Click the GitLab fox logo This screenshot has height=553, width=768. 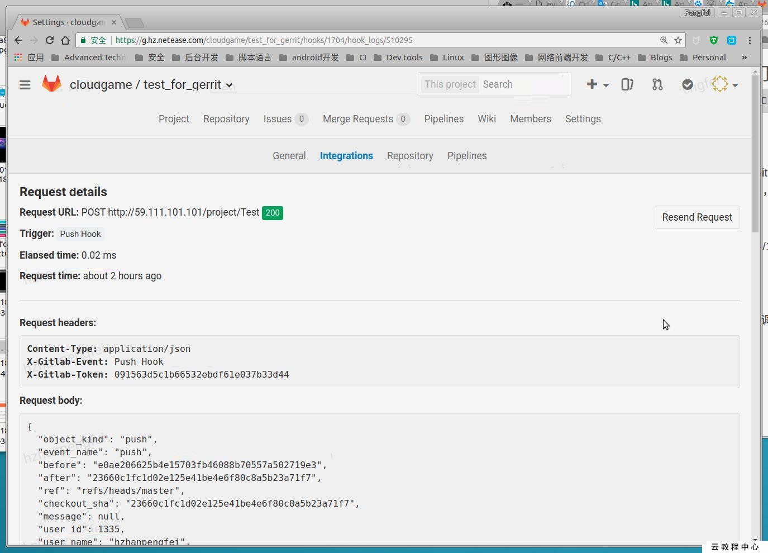tap(52, 84)
